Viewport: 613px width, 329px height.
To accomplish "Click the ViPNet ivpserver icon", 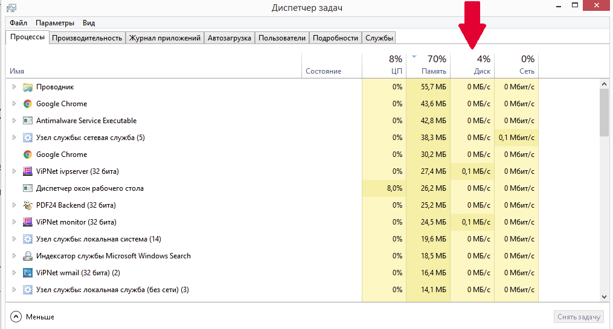I will (x=27, y=171).
